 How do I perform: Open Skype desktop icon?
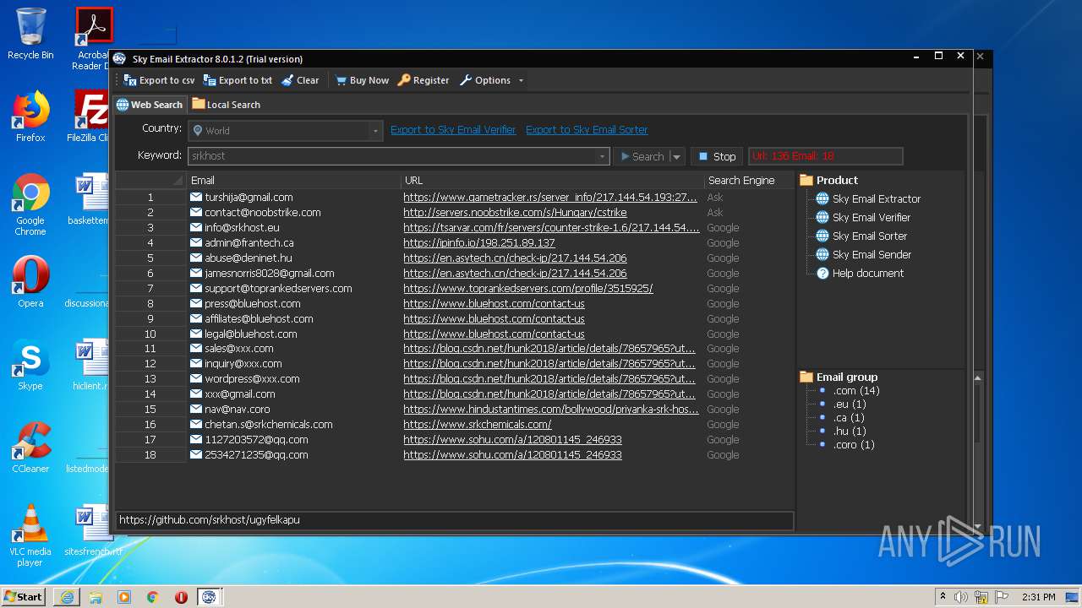pyautogui.click(x=30, y=365)
